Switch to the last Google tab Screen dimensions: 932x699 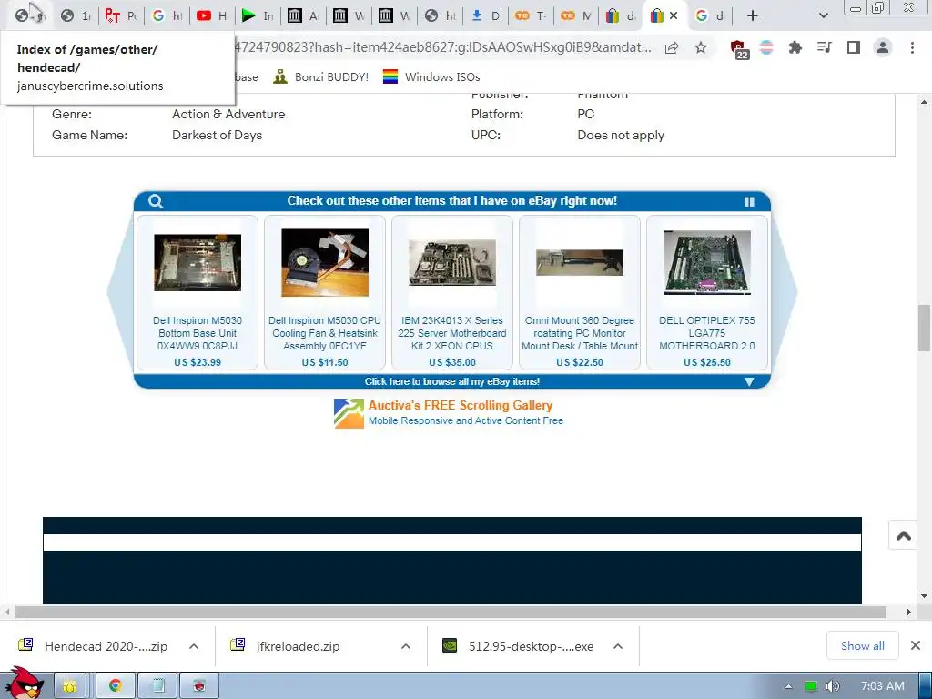(x=710, y=16)
